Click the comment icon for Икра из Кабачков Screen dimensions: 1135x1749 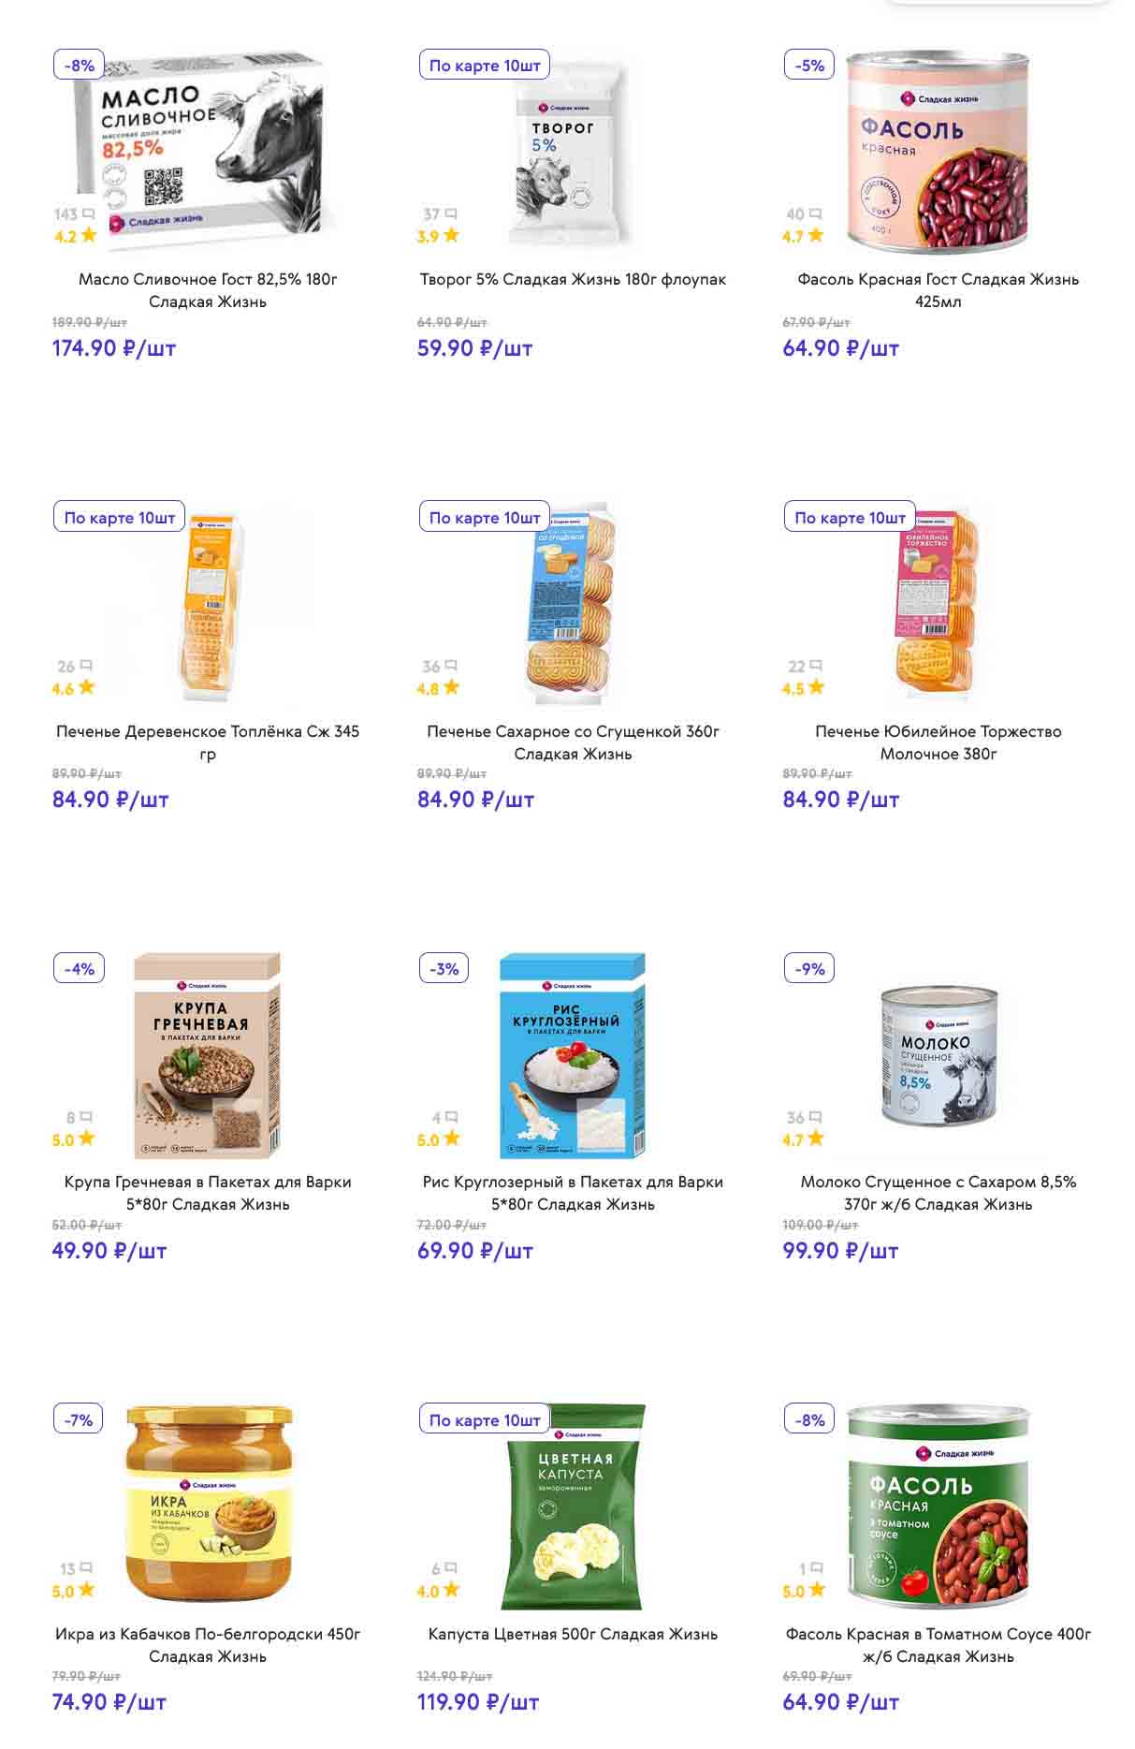coord(86,1568)
